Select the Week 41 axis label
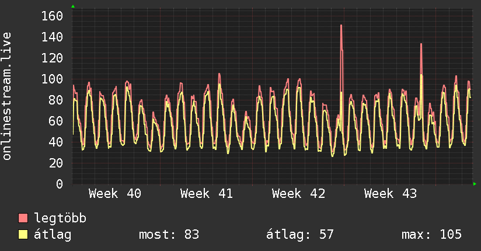The image size is (481, 251). (207, 193)
